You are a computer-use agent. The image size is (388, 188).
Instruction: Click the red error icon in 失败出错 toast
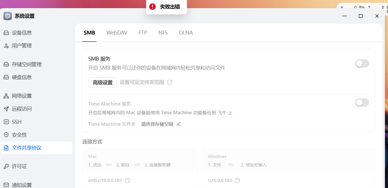tap(152, 6)
